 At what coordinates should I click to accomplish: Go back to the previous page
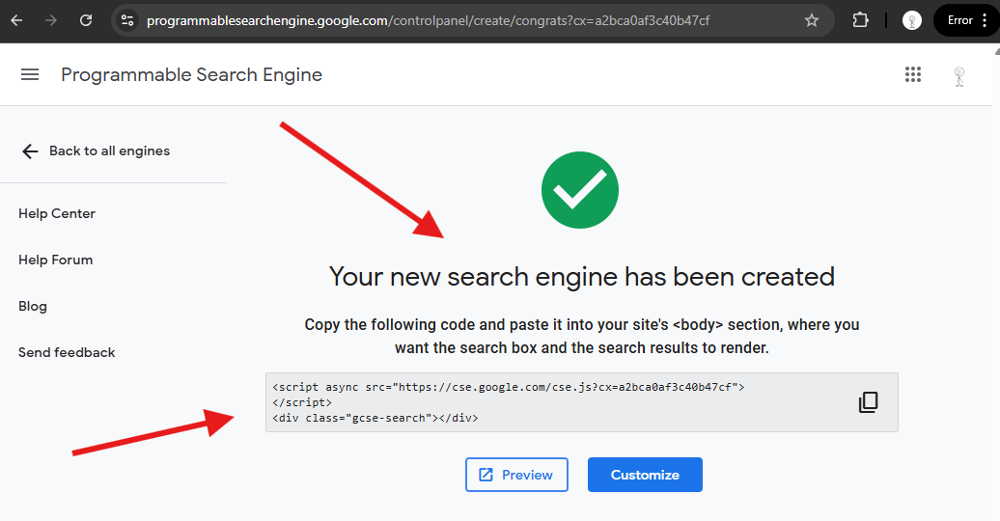point(17,20)
